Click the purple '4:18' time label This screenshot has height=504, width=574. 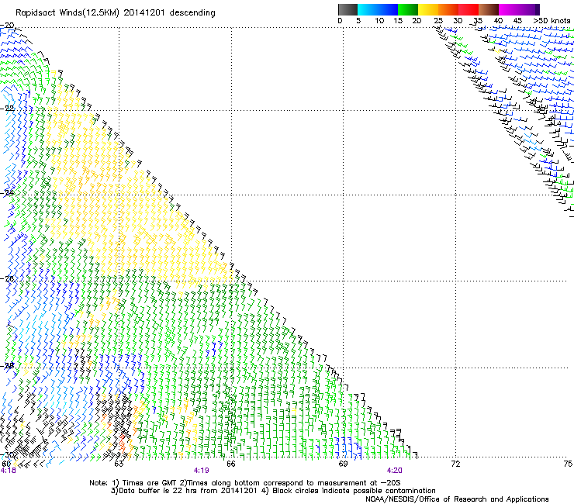pyautogui.click(x=8, y=471)
